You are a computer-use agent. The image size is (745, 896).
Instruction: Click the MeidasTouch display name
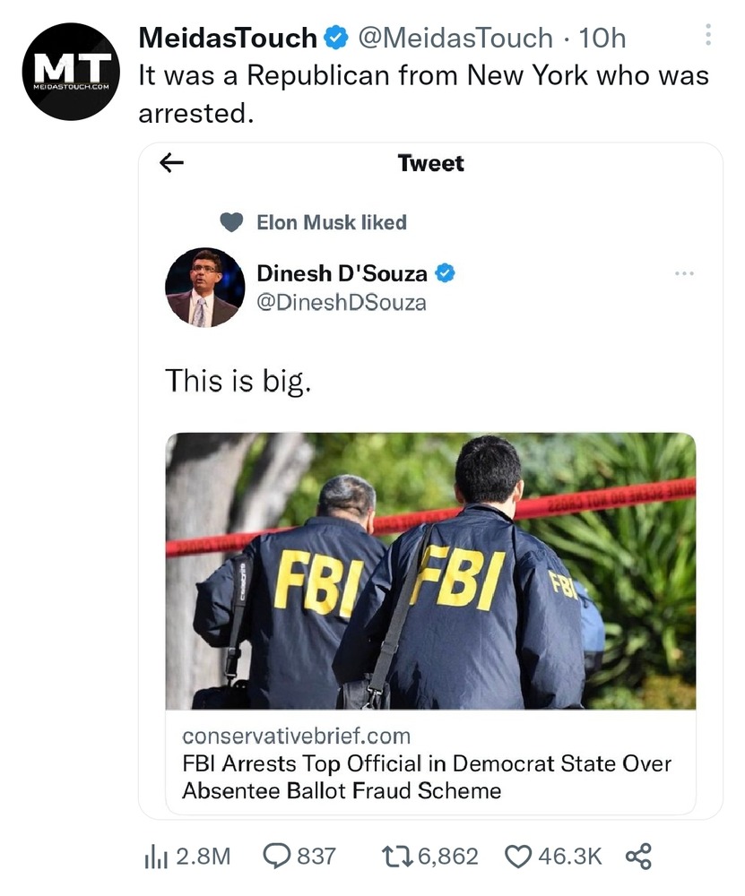click(x=228, y=38)
